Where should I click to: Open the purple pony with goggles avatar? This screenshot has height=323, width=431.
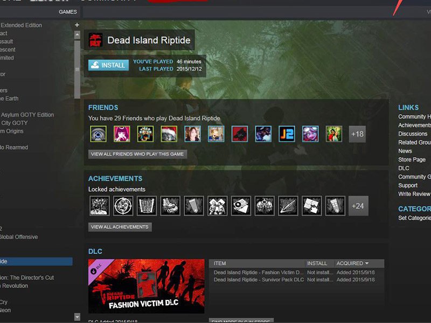pos(310,134)
